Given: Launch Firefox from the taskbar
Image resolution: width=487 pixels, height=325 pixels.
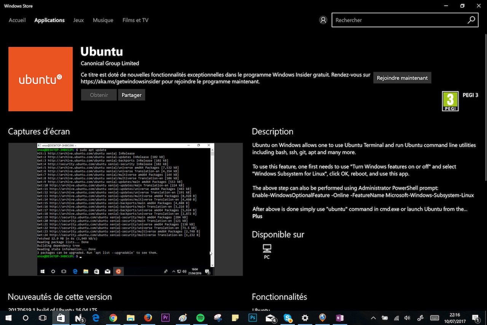Looking at the screenshot, I should coord(148,318).
